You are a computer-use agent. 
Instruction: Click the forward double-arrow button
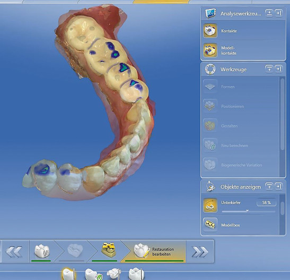(x=200, y=252)
